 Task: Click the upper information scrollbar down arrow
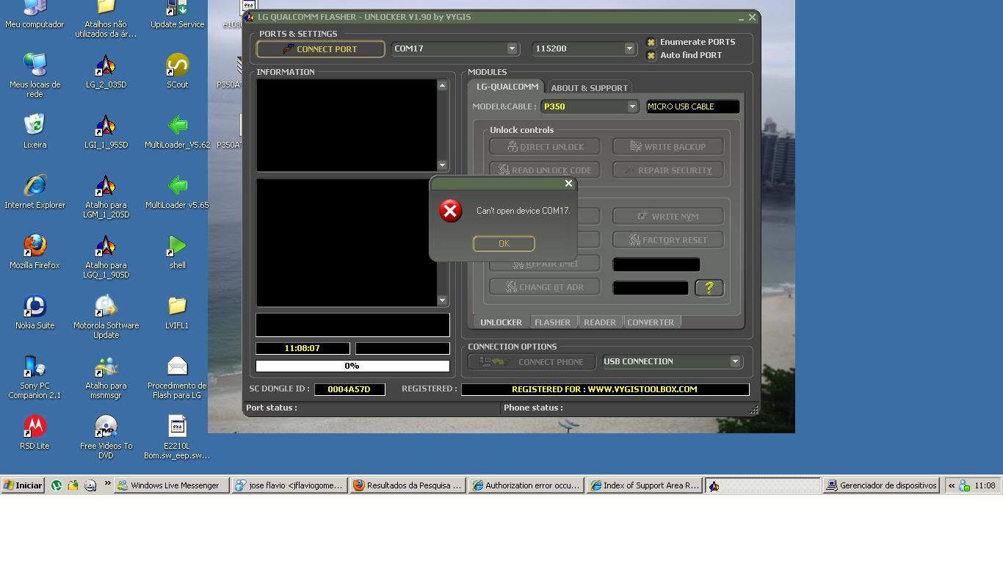click(442, 165)
